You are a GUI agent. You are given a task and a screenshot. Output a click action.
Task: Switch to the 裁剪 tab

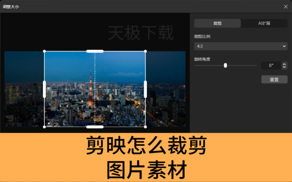click(218, 23)
